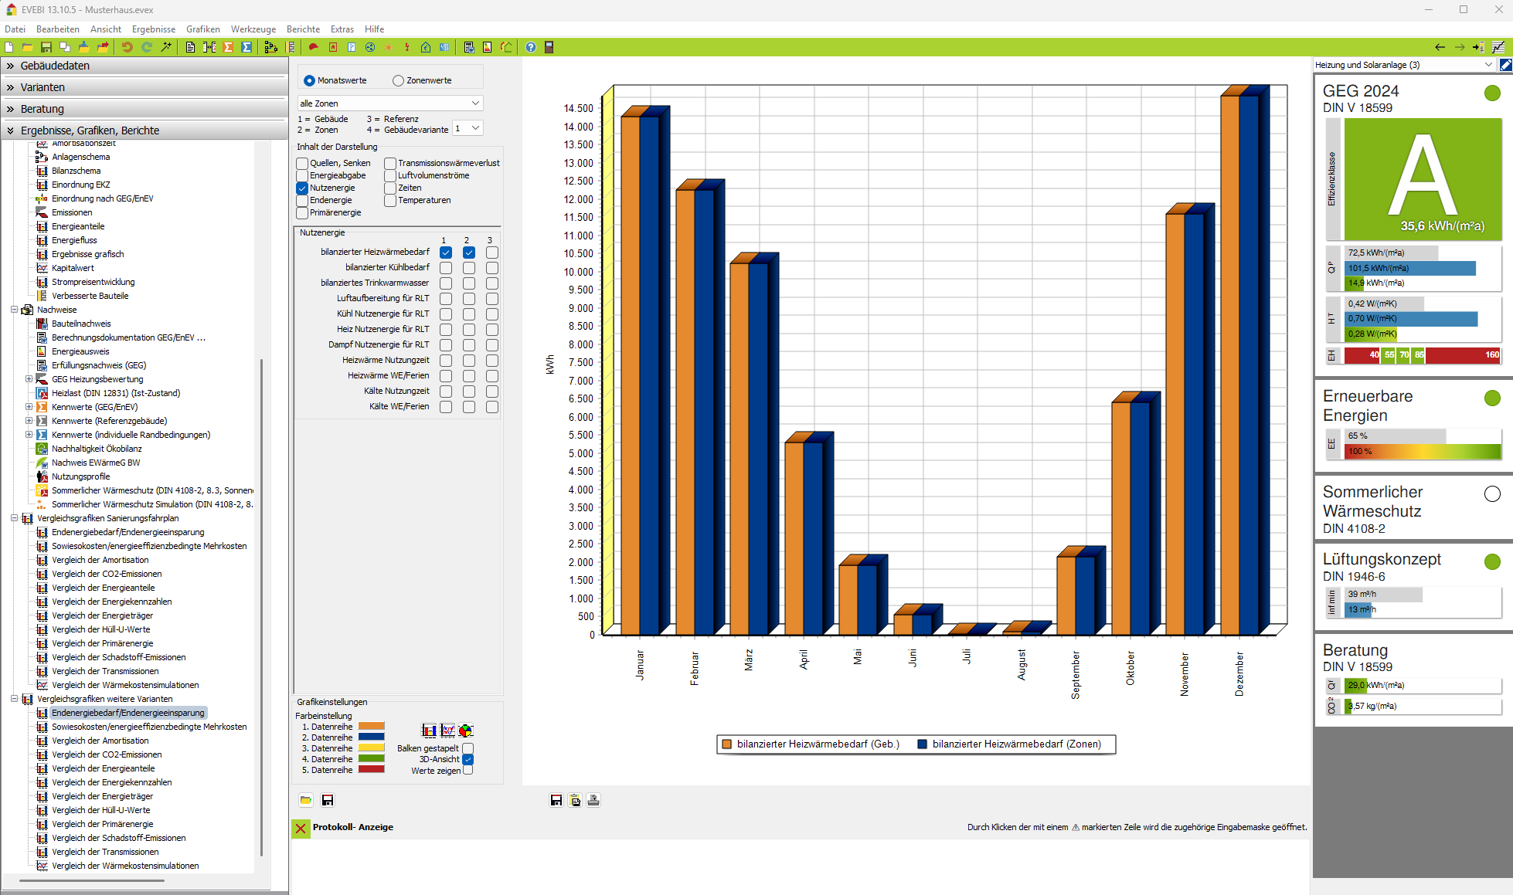
Task: Select the Zonenwerte radio button
Action: point(399,80)
